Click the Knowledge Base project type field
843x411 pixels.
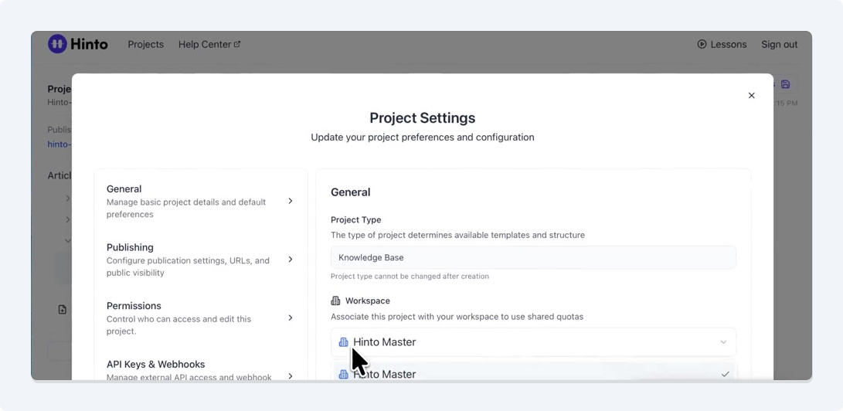[533, 257]
